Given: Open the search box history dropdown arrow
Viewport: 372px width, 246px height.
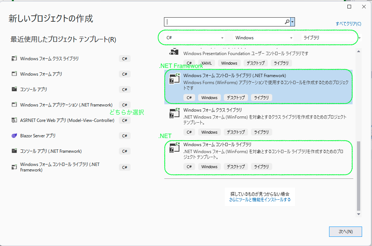Looking at the screenshot, I should coord(292,22).
